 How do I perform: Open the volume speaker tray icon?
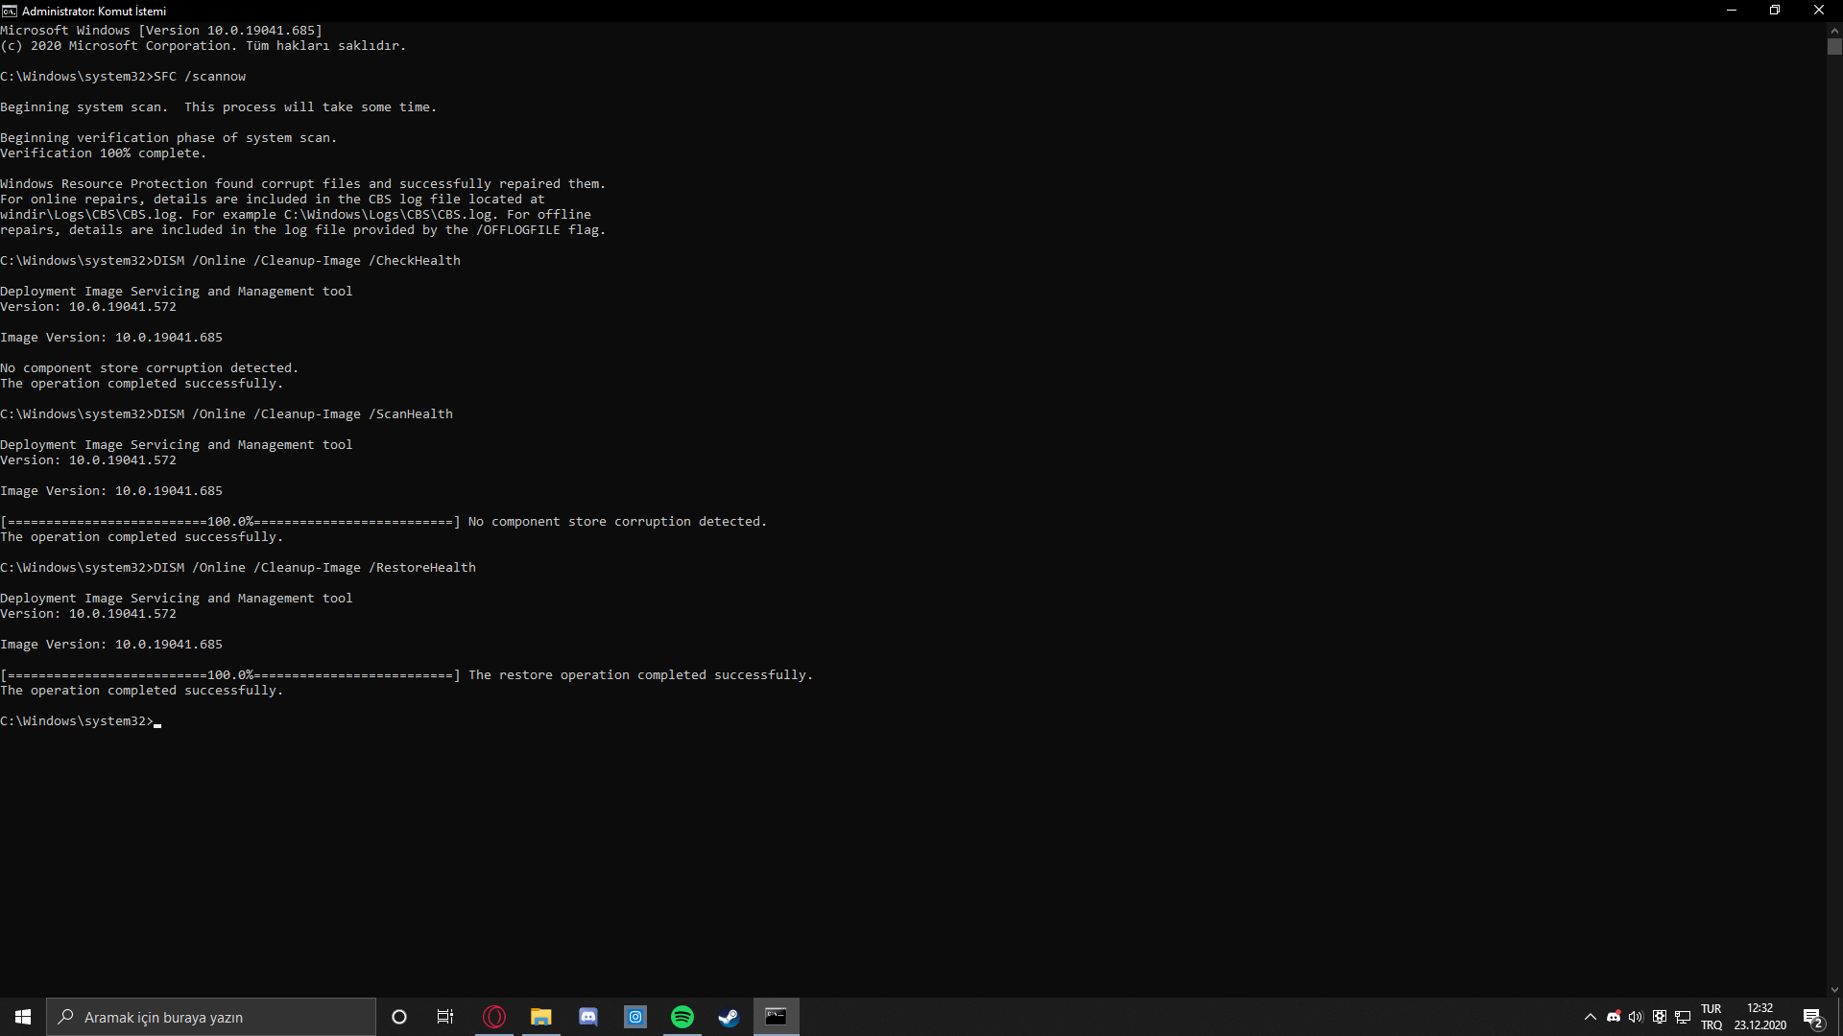(x=1636, y=1017)
